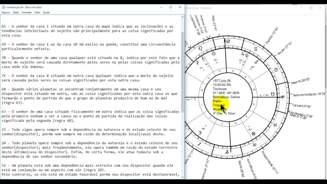Click the house X label in the chart

coord(219,72)
